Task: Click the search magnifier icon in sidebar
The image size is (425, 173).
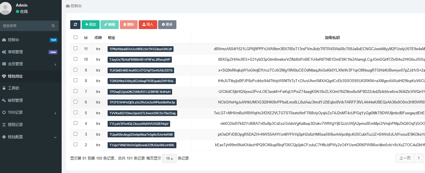Action: coord(53,26)
